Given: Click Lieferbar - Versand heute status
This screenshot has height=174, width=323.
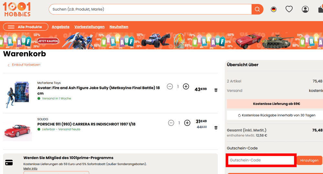Looking at the screenshot, I should coord(61,129).
